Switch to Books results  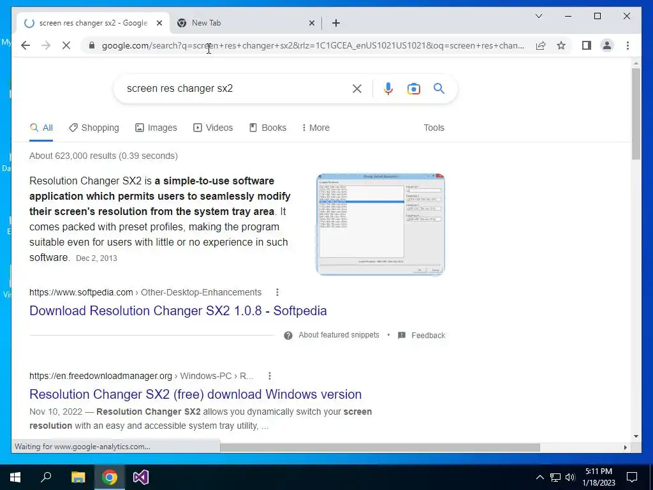point(268,128)
